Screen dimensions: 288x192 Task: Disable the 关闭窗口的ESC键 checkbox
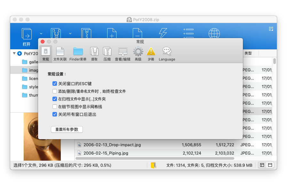(x=55, y=84)
